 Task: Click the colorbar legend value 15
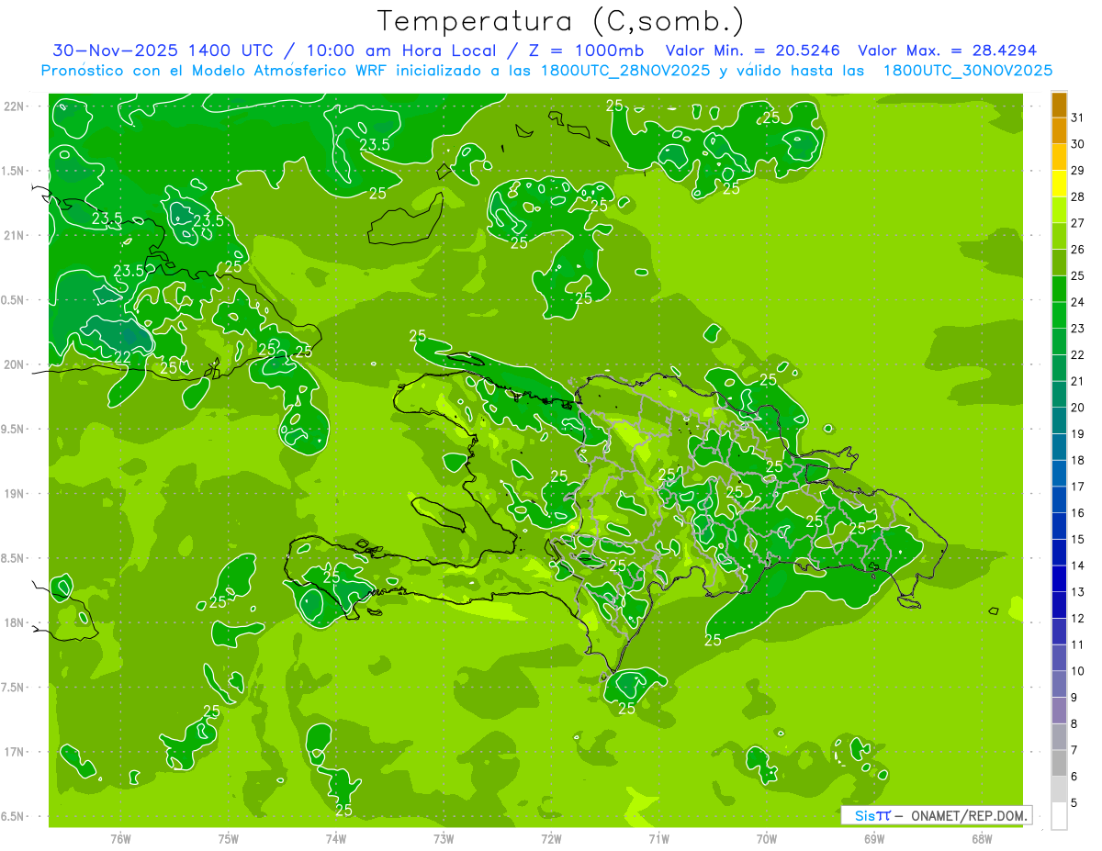[x=1077, y=539]
